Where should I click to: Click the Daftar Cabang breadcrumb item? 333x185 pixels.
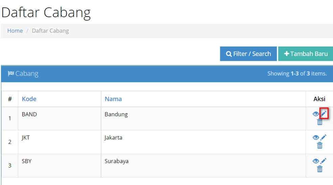50,31
